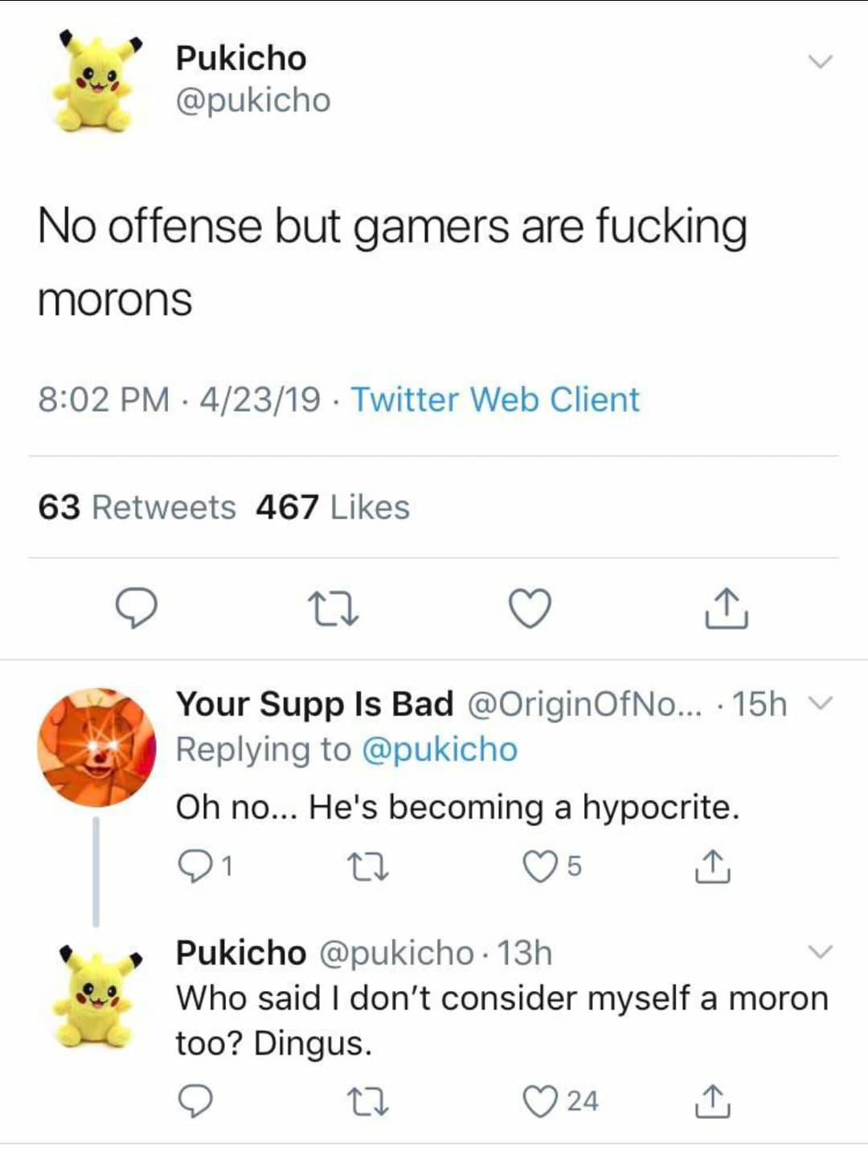The width and height of the screenshot is (868, 1151).
Task: Share Pukicho's 'Dingus' reply
Action: coord(712,1101)
